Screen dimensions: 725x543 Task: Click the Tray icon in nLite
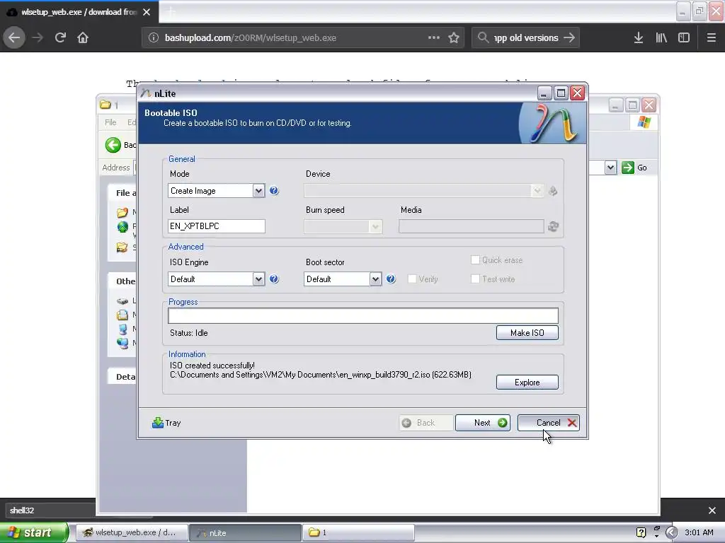(x=158, y=423)
